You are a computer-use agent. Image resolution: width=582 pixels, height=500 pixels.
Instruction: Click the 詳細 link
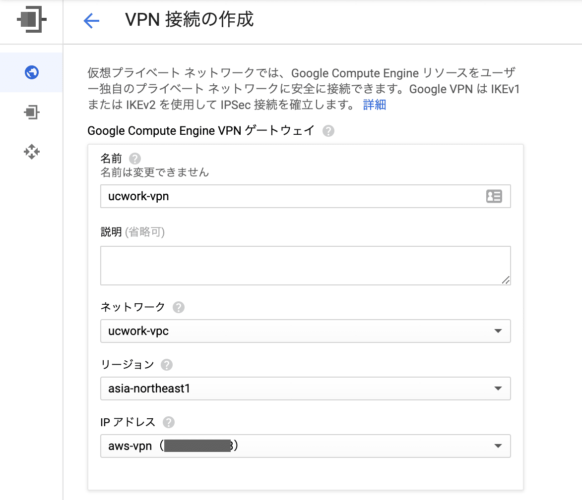(x=375, y=105)
